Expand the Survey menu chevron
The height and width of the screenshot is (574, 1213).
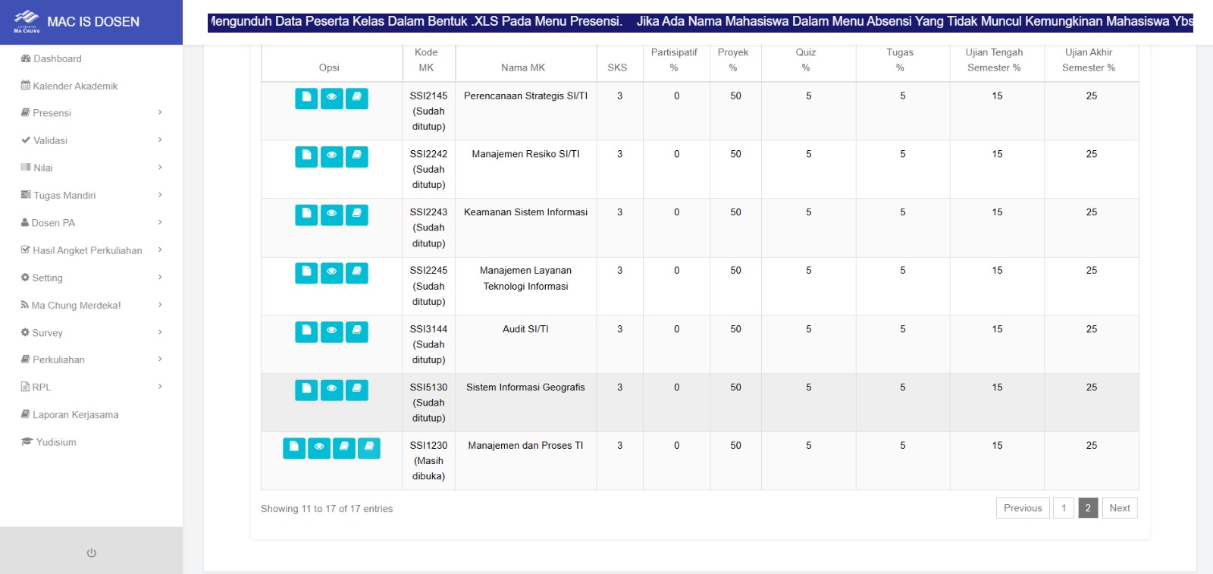(x=160, y=332)
